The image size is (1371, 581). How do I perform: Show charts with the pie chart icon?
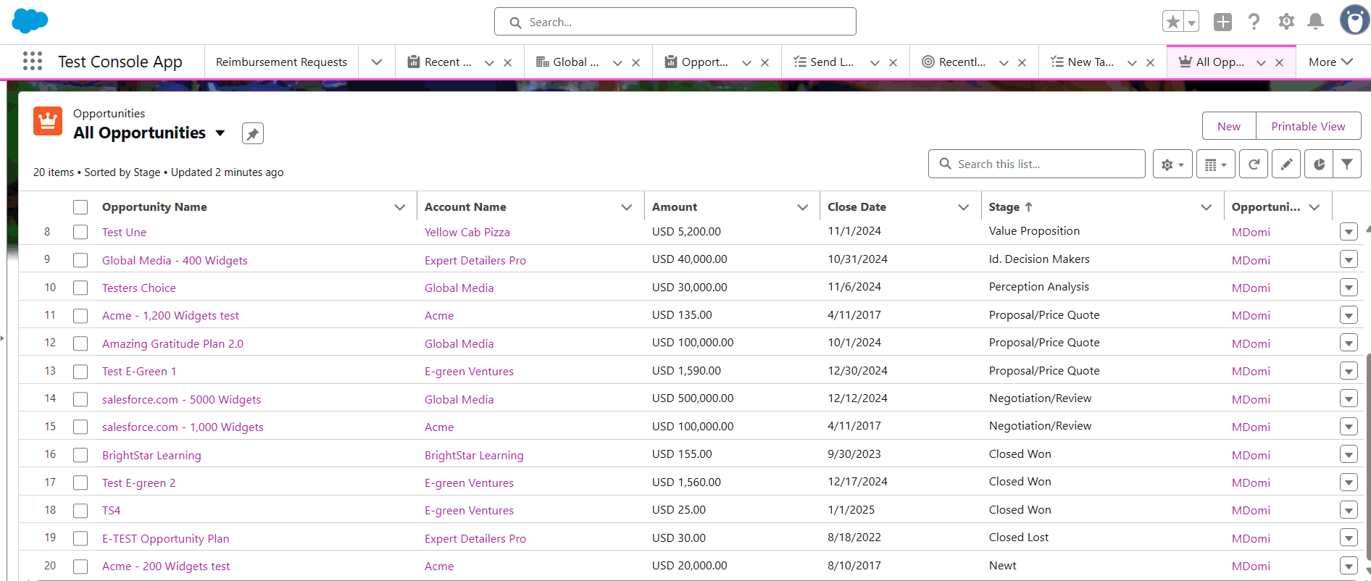(1319, 164)
